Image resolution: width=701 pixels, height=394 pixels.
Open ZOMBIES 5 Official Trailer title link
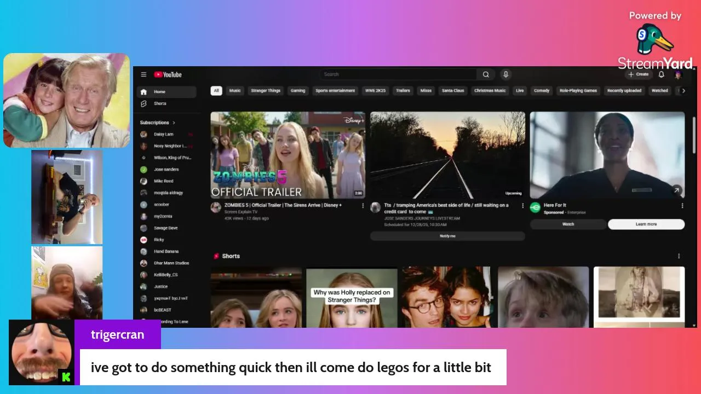(283, 205)
